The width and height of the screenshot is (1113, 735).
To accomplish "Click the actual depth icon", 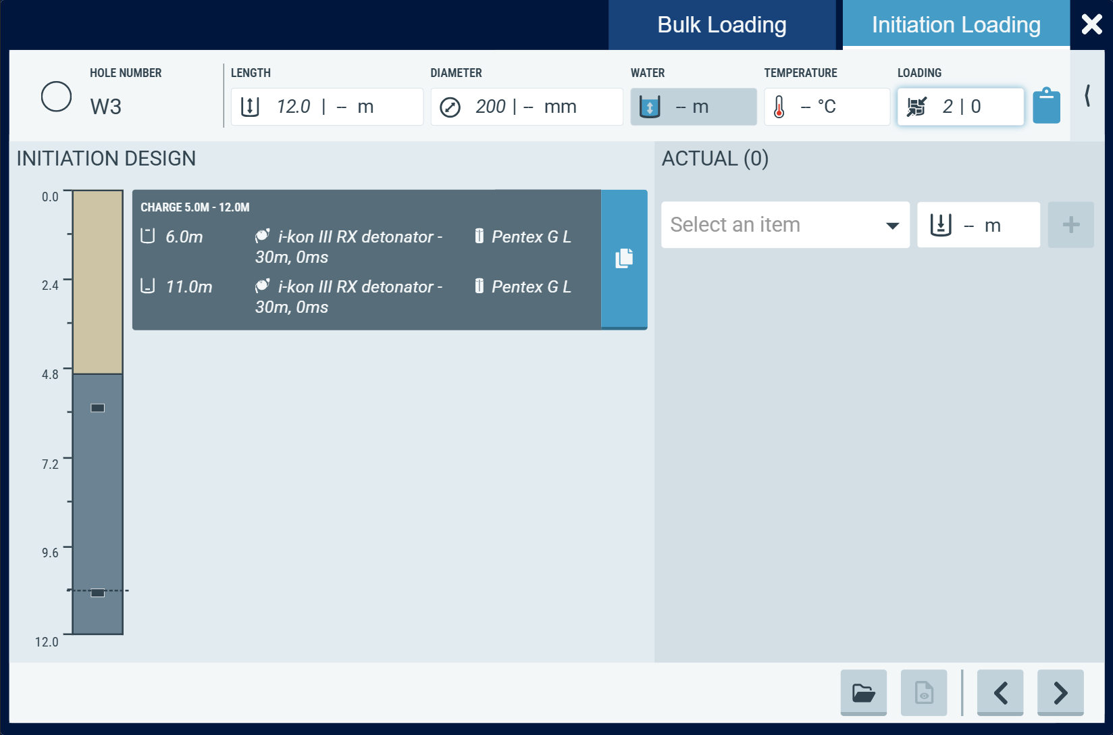I will 941,225.
